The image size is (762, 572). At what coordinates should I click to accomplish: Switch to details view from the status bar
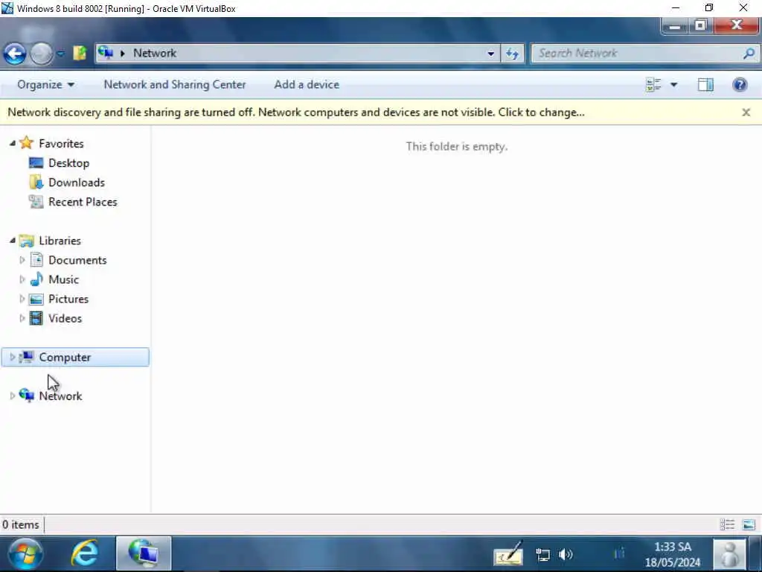coord(727,524)
